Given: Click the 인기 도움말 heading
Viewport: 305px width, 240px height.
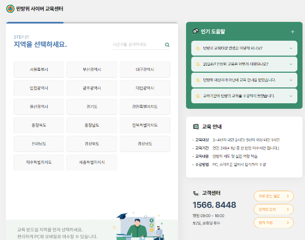Looking at the screenshot, I should click(x=213, y=32).
